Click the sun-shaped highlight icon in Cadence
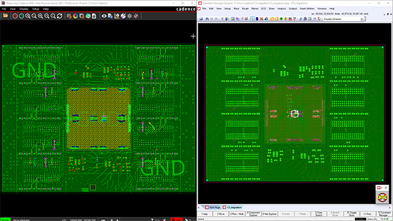This screenshot has width=393, height=221. coord(130,16)
